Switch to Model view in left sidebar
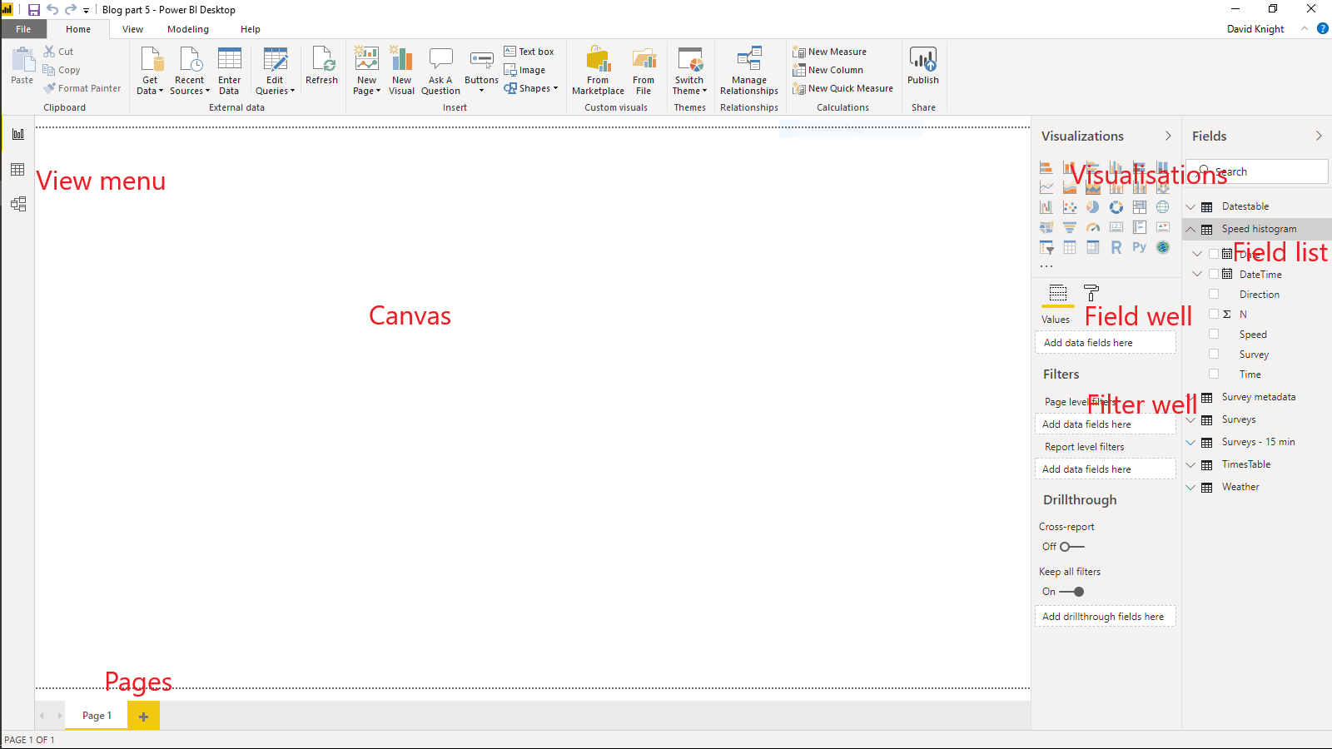This screenshot has width=1332, height=749. pyautogui.click(x=17, y=204)
